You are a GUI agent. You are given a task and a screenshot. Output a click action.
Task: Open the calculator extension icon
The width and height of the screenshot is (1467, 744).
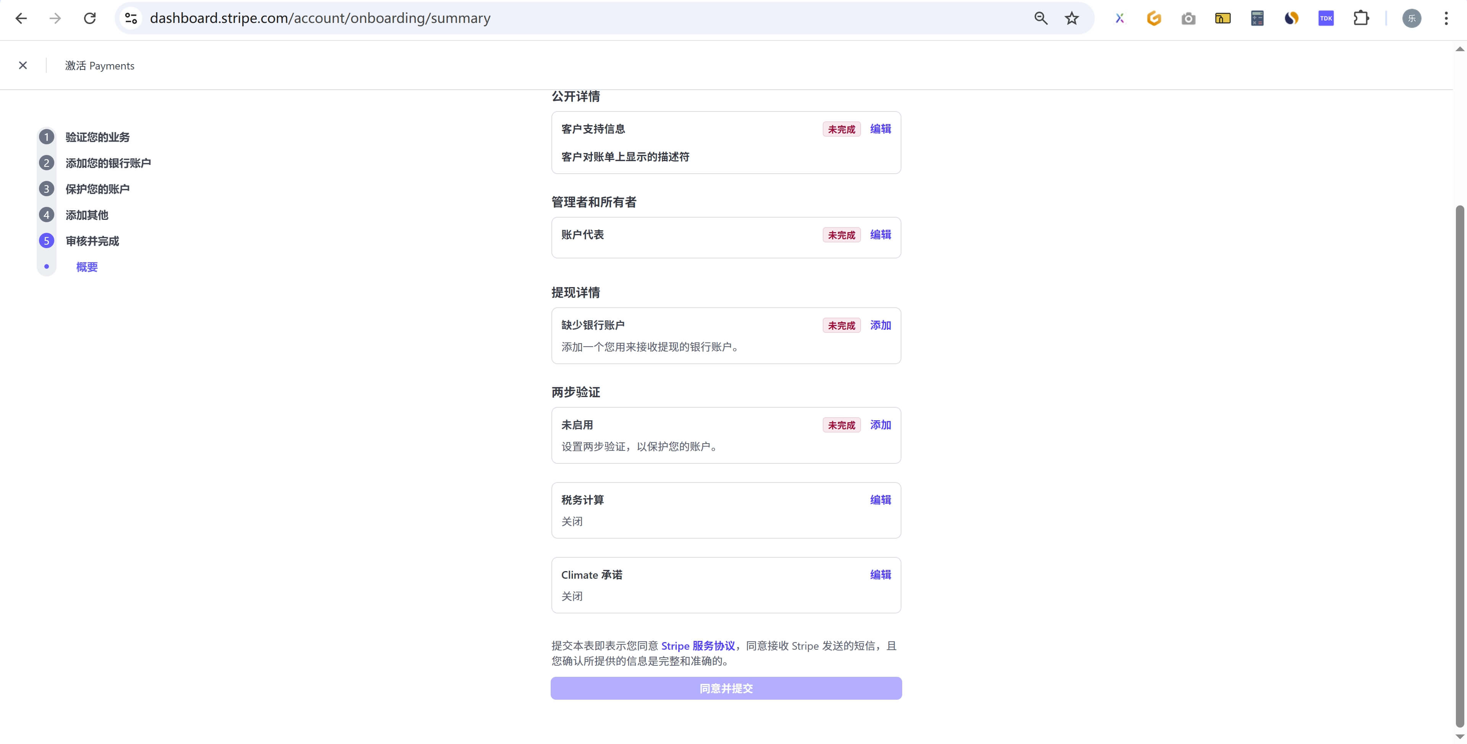coord(1258,18)
